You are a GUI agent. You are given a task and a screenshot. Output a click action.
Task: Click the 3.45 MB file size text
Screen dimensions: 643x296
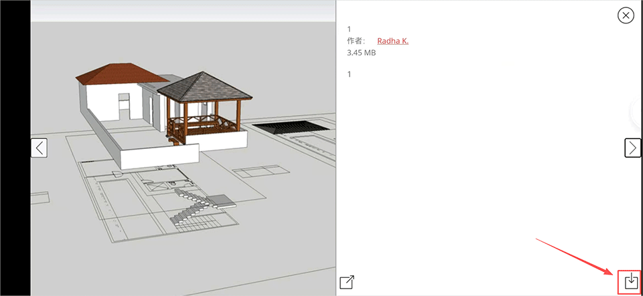361,53
